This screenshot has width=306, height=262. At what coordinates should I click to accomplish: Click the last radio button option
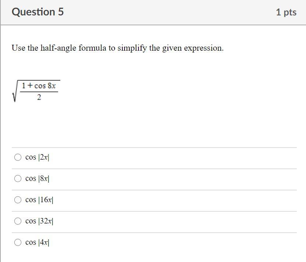click(x=18, y=242)
